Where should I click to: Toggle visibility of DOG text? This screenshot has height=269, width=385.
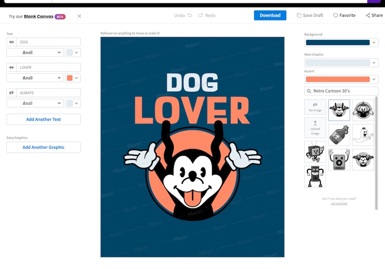coord(11,42)
